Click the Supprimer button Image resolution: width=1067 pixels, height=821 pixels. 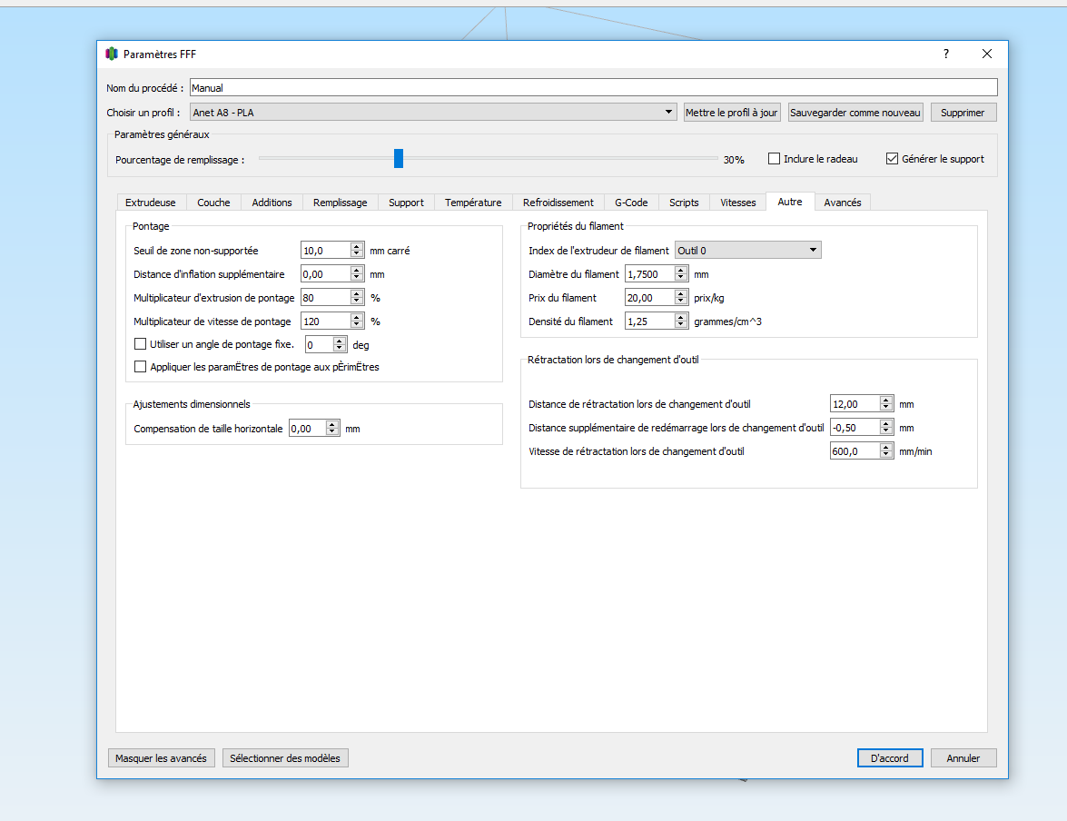pyautogui.click(x=963, y=113)
